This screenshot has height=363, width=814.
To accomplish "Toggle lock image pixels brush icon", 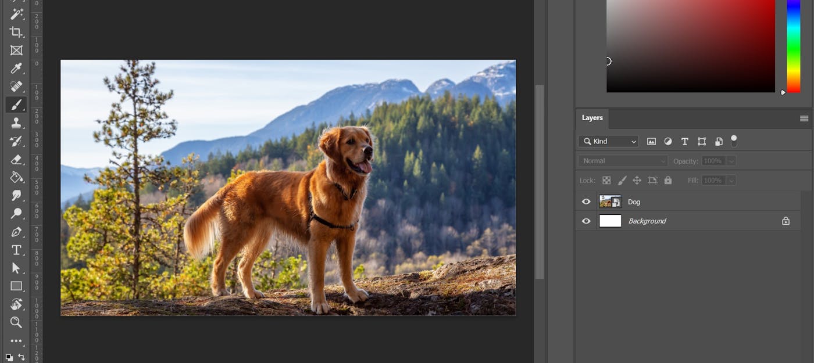I will click(x=622, y=180).
